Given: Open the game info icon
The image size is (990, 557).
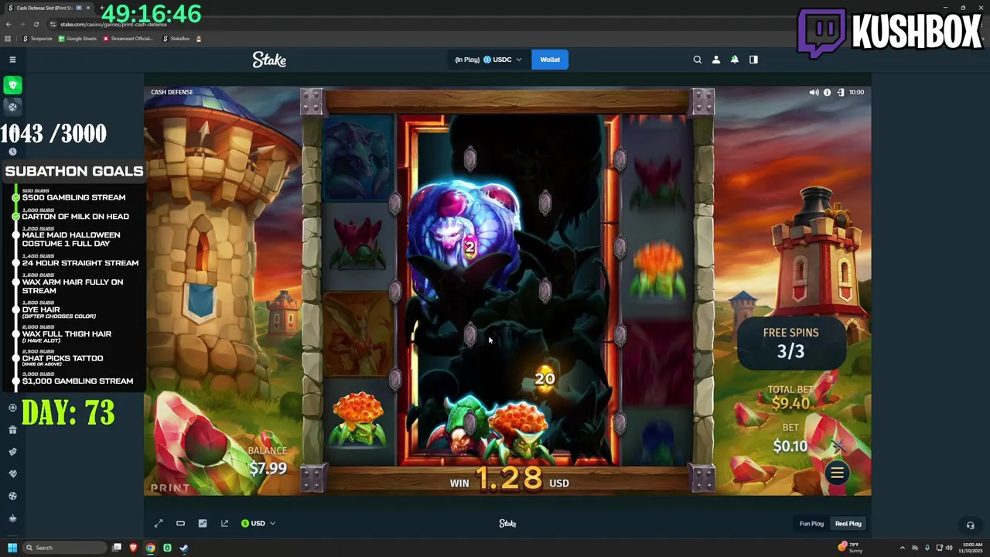Looking at the screenshot, I should coord(827,92).
